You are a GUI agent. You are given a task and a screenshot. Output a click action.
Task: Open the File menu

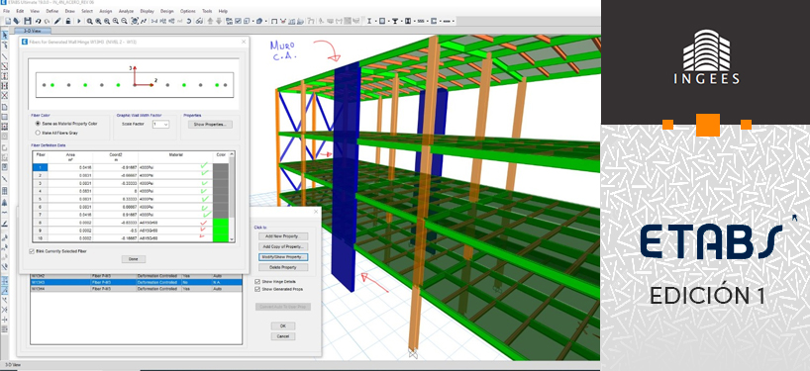6,11
